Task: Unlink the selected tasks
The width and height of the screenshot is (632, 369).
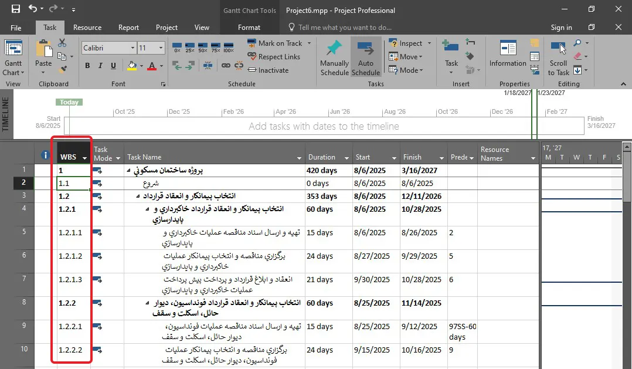Action: coord(239,65)
